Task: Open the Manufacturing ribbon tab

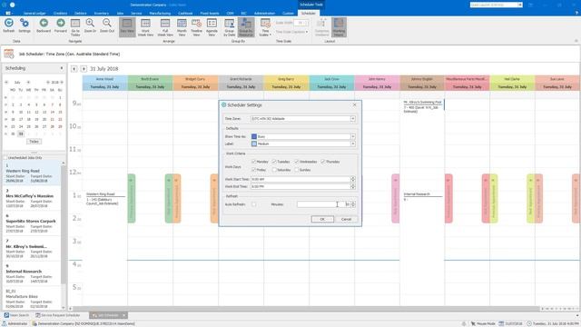Action: coord(160,14)
